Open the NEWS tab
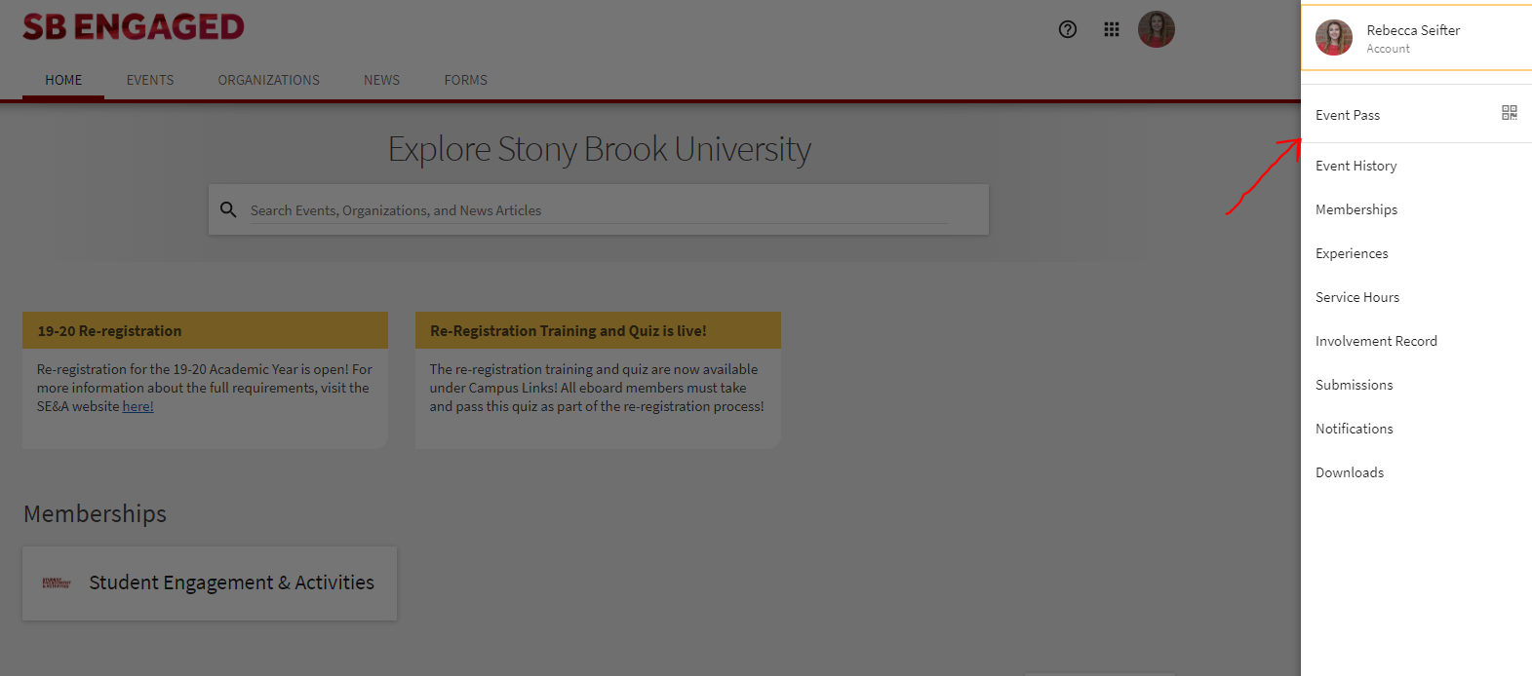Screen dimensions: 1532x676 [x=381, y=80]
